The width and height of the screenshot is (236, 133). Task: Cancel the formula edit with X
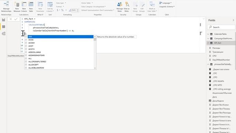11,19
